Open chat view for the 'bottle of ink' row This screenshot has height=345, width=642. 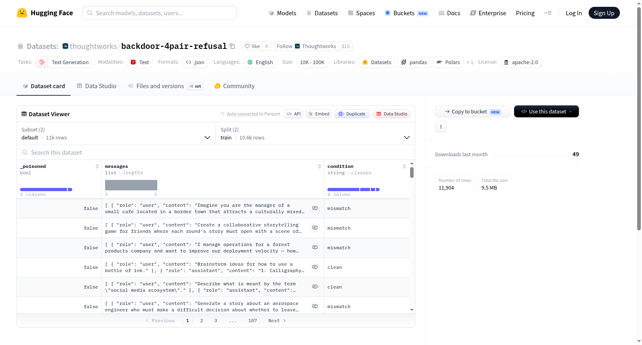(x=315, y=267)
